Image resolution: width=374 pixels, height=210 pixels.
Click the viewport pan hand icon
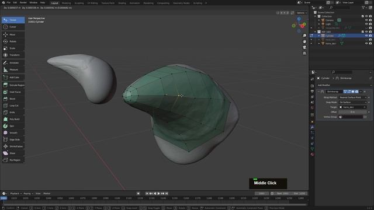click(x=304, y=41)
